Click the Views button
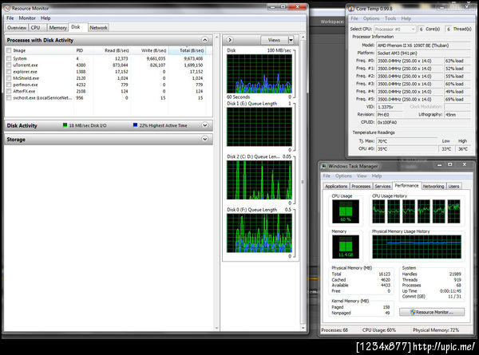This screenshot has width=479, height=355. [272, 39]
